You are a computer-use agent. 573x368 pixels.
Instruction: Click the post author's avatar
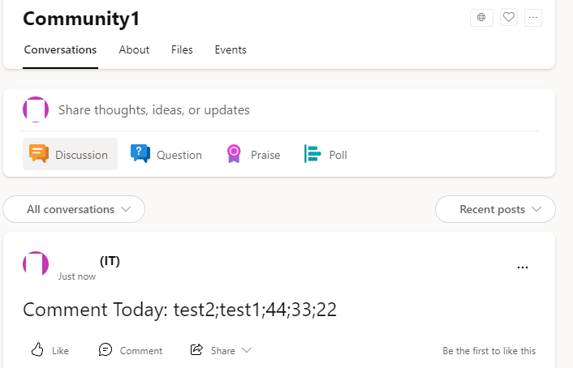click(36, 264)
